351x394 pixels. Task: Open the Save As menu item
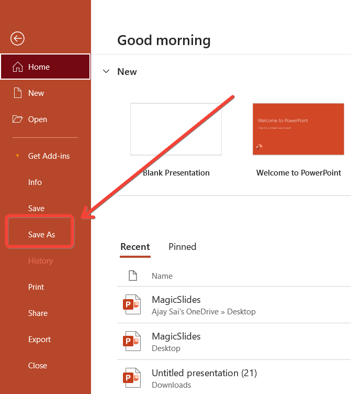(41, 235)
